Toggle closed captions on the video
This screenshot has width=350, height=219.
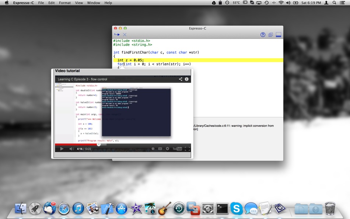tap(160, 149)
